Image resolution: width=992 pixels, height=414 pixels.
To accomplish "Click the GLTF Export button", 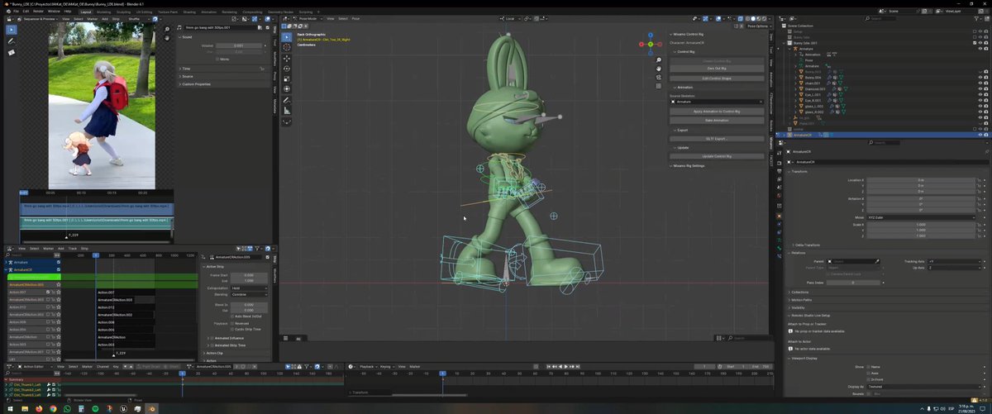I will (x=716, y=139).
